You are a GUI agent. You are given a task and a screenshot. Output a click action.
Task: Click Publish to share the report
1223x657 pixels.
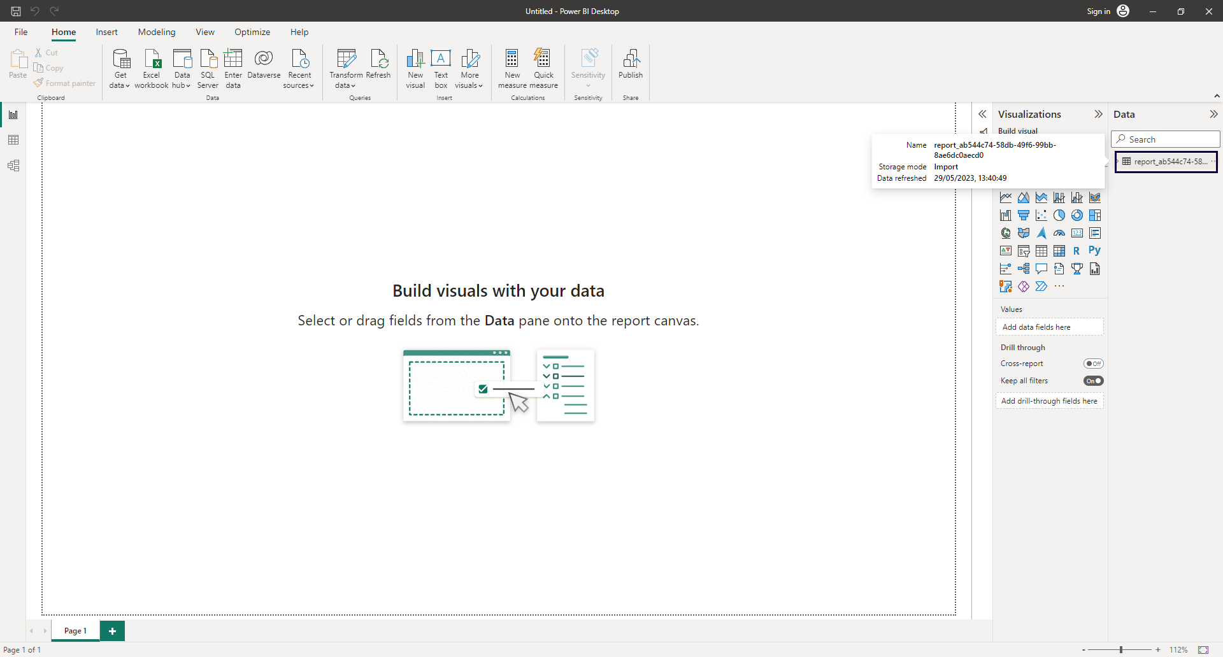point(631,68)
